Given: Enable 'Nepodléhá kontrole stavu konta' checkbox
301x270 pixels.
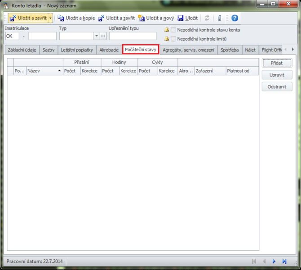Looking at the screenshot, I should 173,30.
